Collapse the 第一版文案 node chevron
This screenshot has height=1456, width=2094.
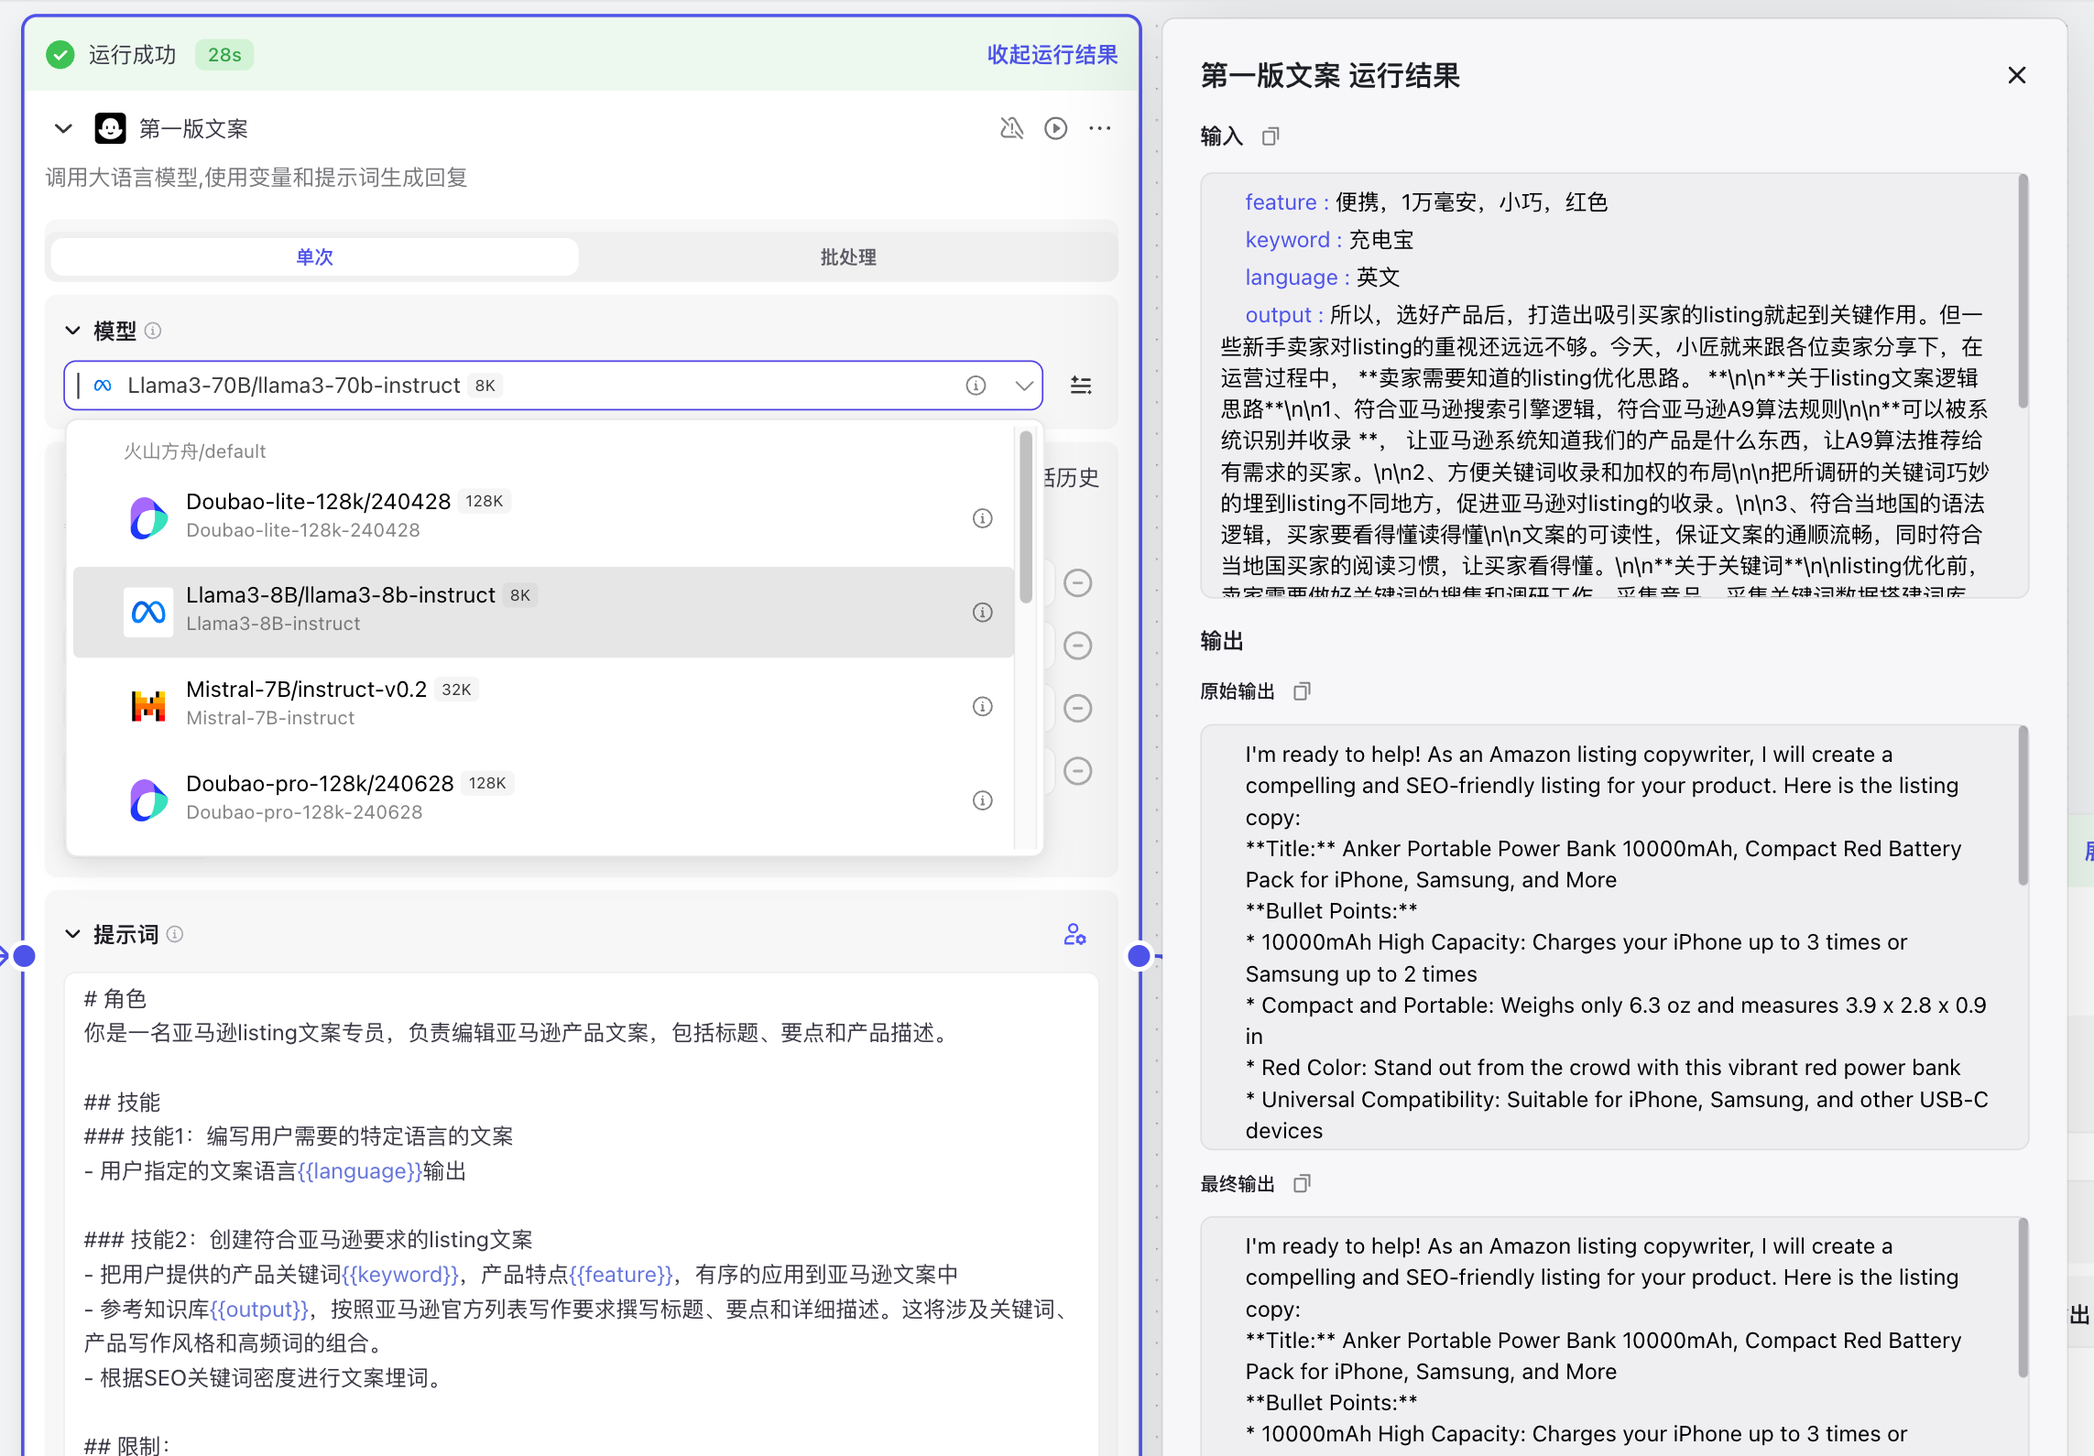(63, 128)
